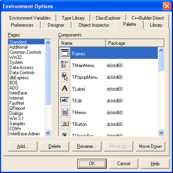Select Common Controls in Pages list
This screenshot has height=173, width=173.
tap(25, 52)
